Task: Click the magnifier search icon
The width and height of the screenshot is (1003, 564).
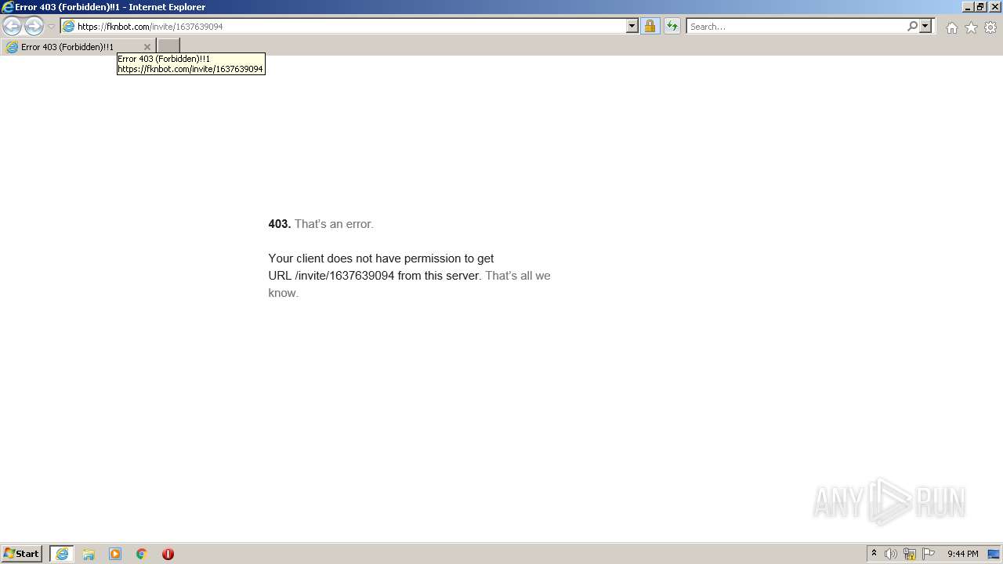Action: point(912,26)
